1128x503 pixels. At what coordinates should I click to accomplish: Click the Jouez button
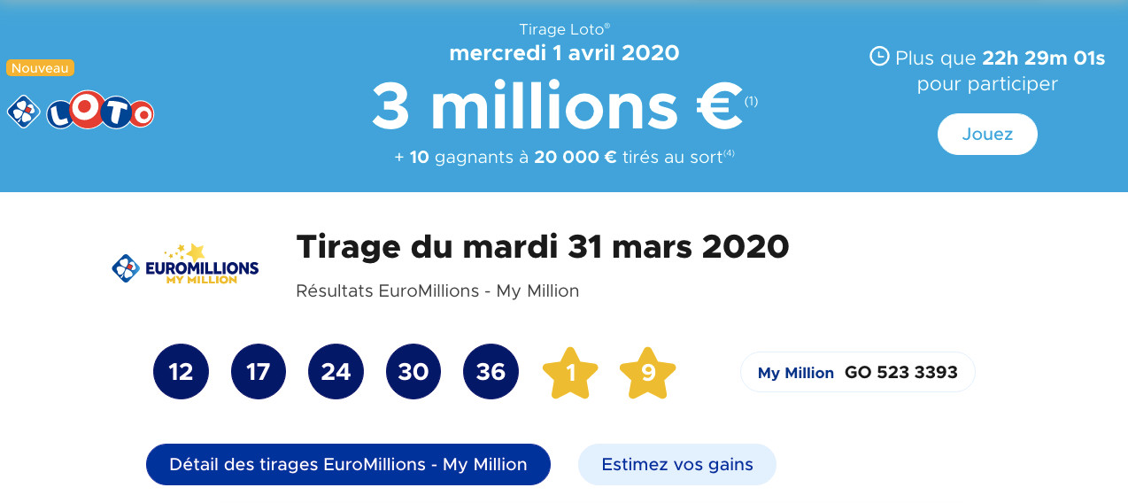click(x=987, y=135)
